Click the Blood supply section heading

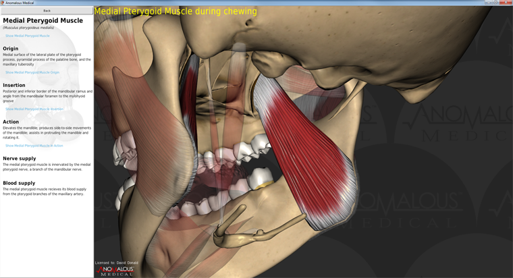20,183
